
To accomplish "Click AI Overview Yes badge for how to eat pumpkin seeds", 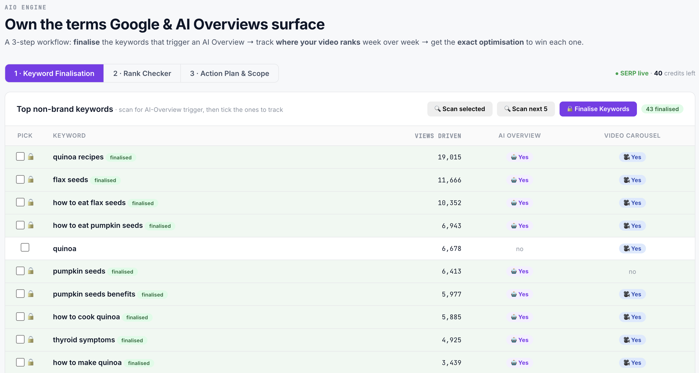I will coord(519,226).
